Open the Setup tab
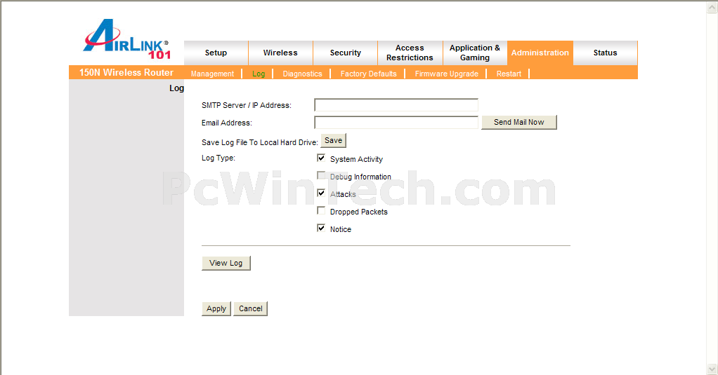The image size is (718, 375). coord(216,53)
